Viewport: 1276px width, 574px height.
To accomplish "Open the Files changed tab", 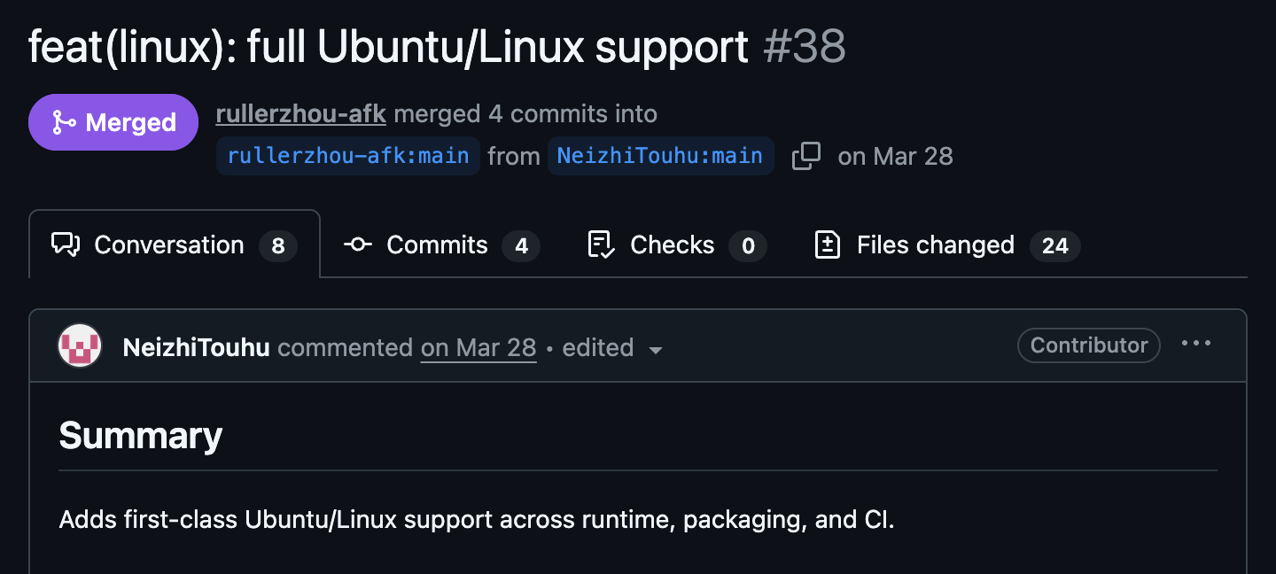I will [947, 244].
